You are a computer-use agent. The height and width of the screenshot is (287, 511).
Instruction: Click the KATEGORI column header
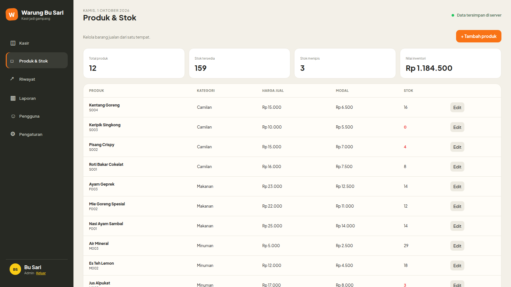pyautogui.click(x=206, y=91)
